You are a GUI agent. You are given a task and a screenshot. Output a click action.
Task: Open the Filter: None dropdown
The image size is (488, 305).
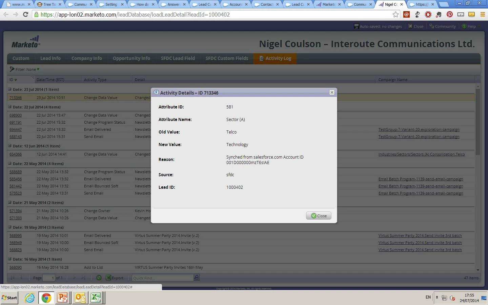pyautogui.click(x=25, y=69)
